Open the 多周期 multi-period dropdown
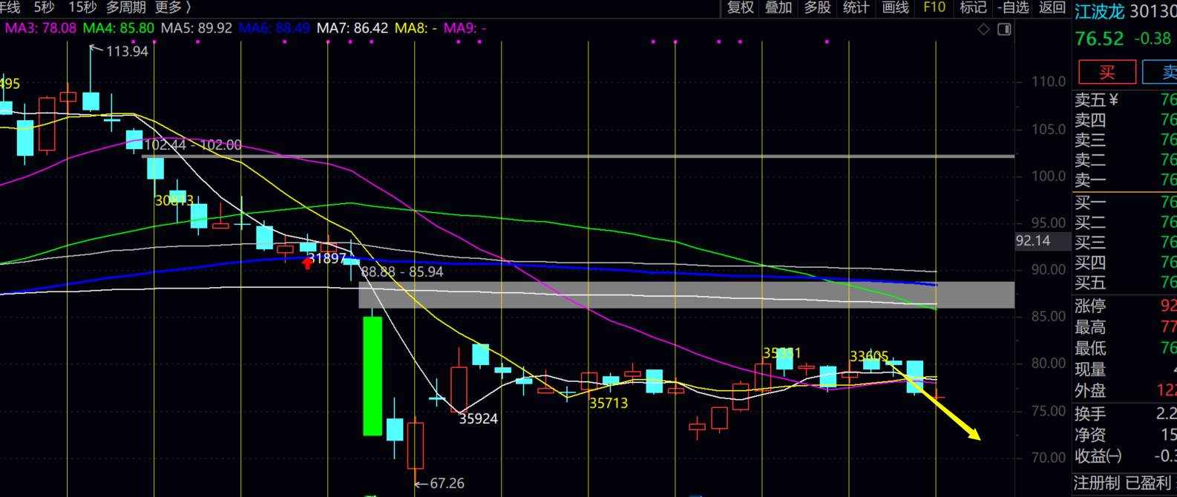The width and height of the screenshot is (1177, 497). [125, 7]
